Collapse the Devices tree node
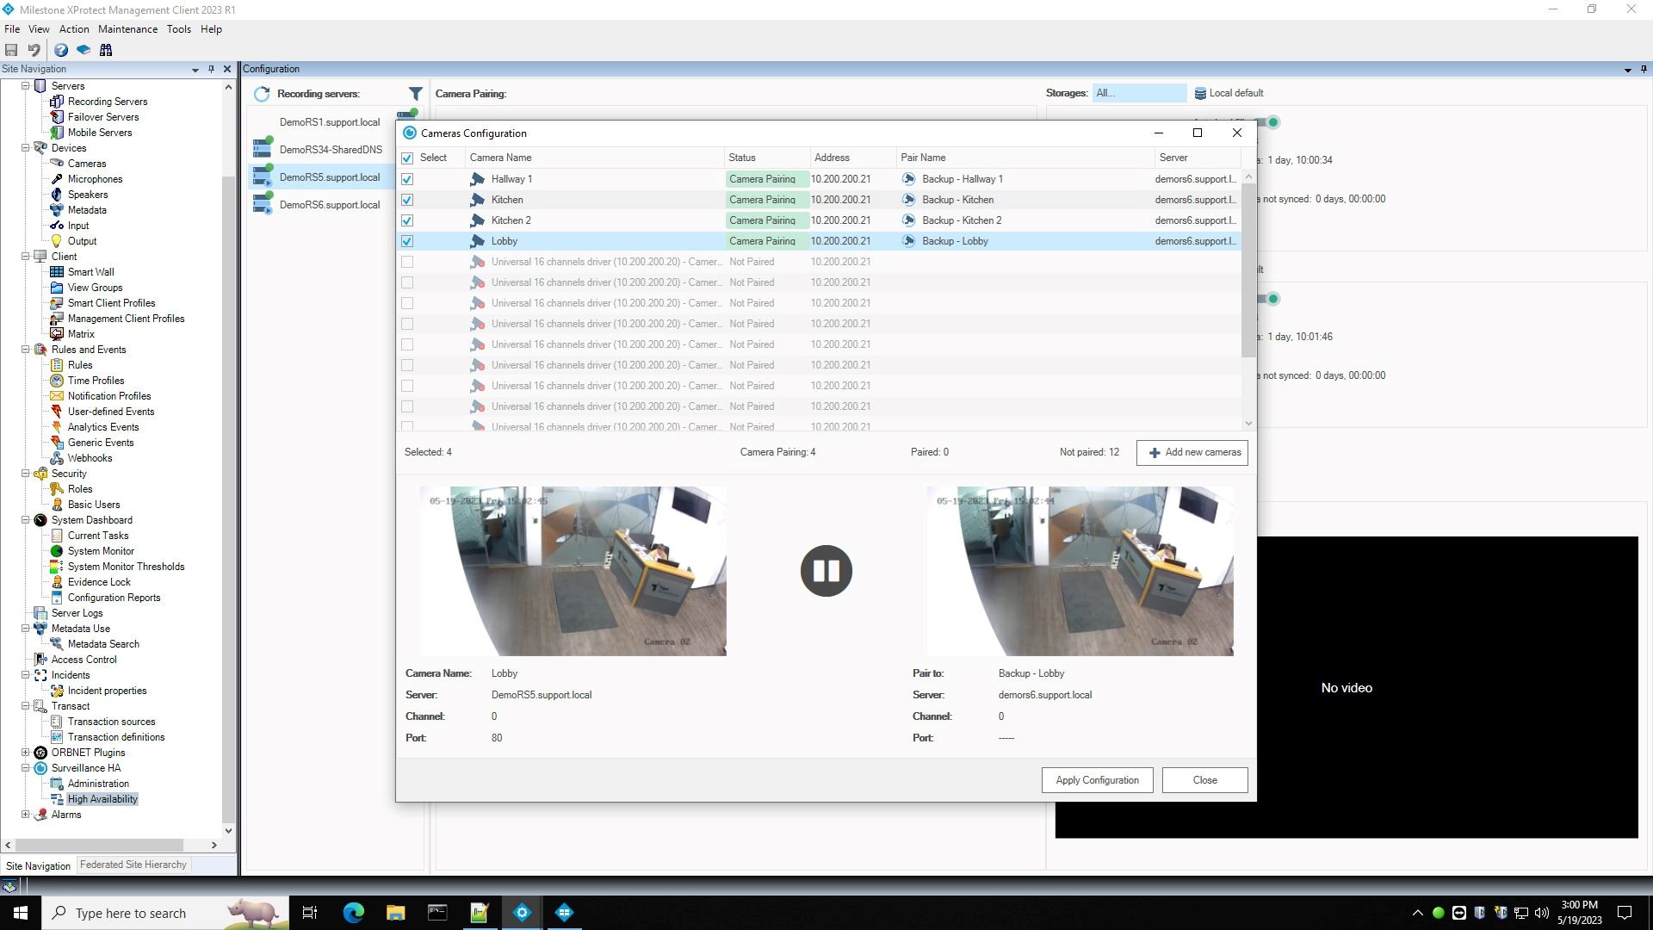 (26, 148)
